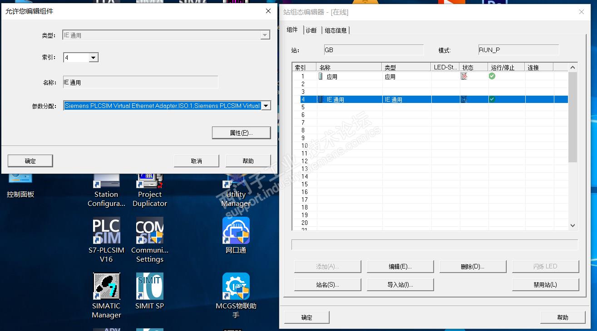Viewport: 597px width, 331px height.
Task: Click the disabled 类型 combo box arrow
Action: (265, 35)
